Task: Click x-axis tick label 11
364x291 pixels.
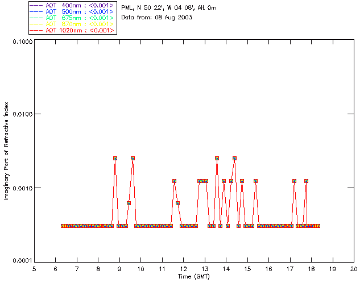Action: tap(162, 269)
